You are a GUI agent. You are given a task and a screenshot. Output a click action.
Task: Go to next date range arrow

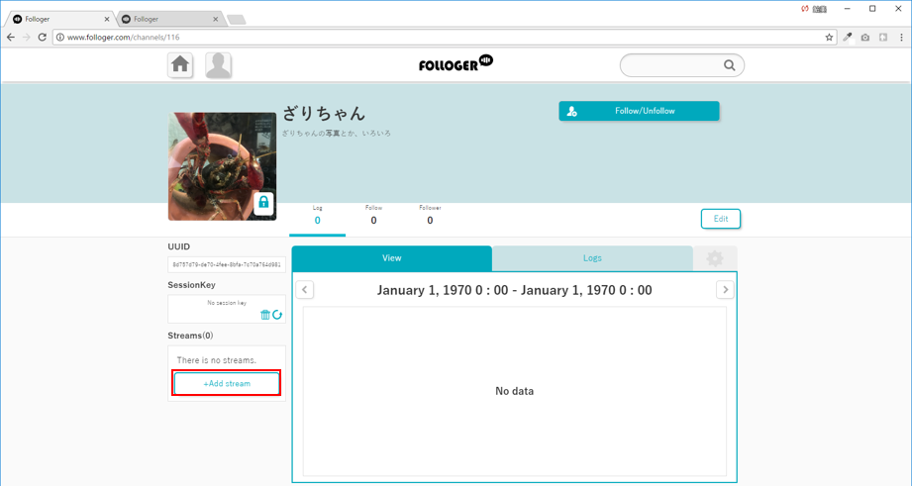725,289
